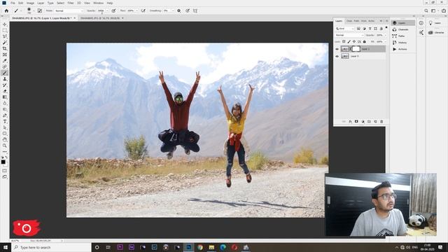Select the Pen tool
The height and width of the screenshot is (252, 448).
5,115
